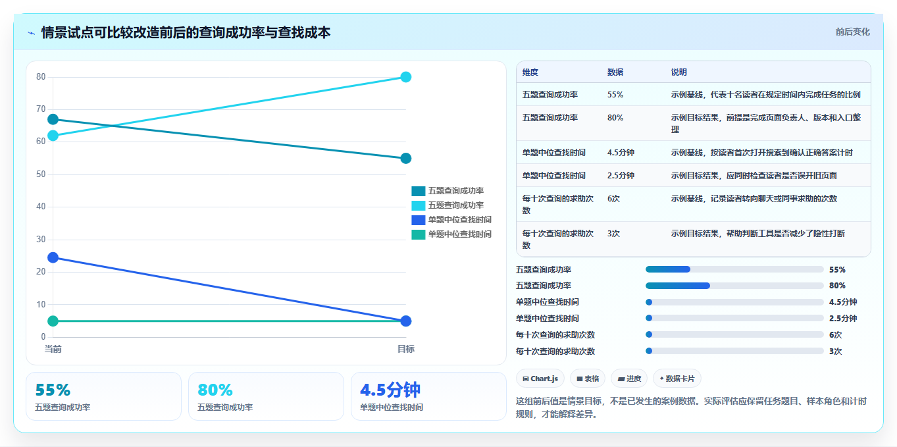Click the dashboard title 情景试点可比较改造前后
897x447 pixels.
186,32
